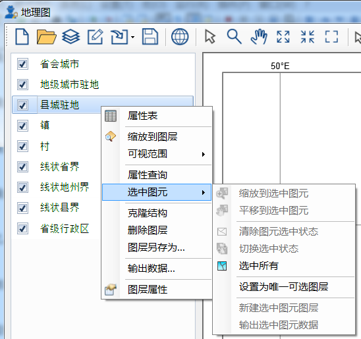Click the inward-arrows zoom out icon

(308, 37)
